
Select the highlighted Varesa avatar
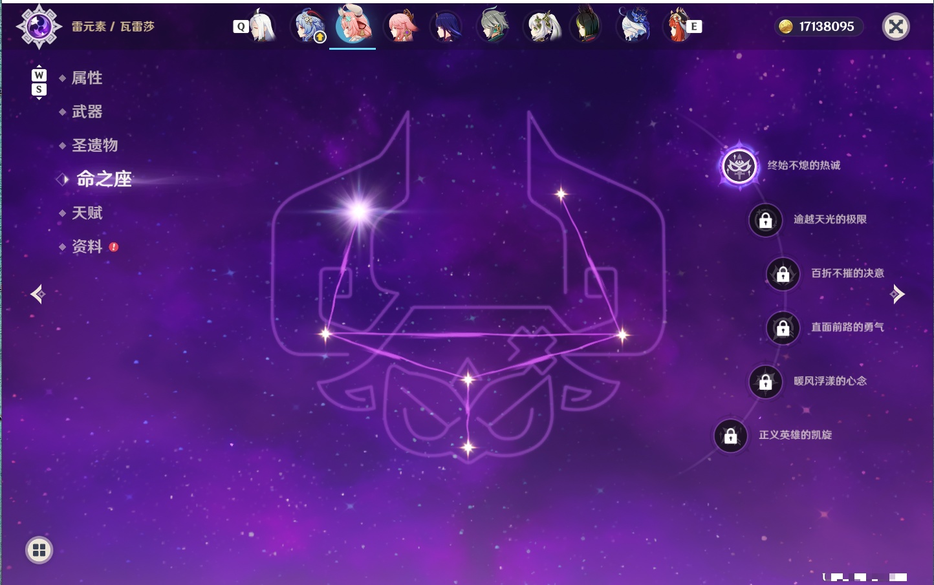(353, 25)
